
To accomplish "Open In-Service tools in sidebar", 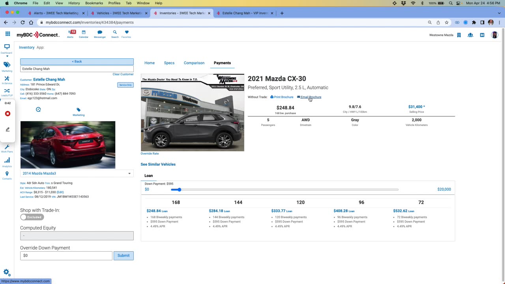I will coord(7,80).
